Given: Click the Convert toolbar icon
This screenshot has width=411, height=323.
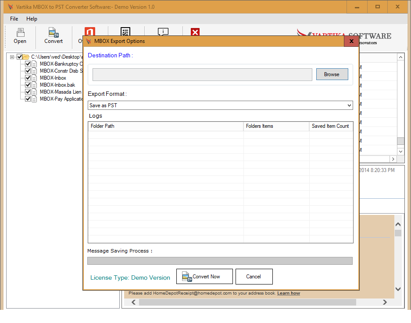Looking at the screenshot, I should (54, 32).
